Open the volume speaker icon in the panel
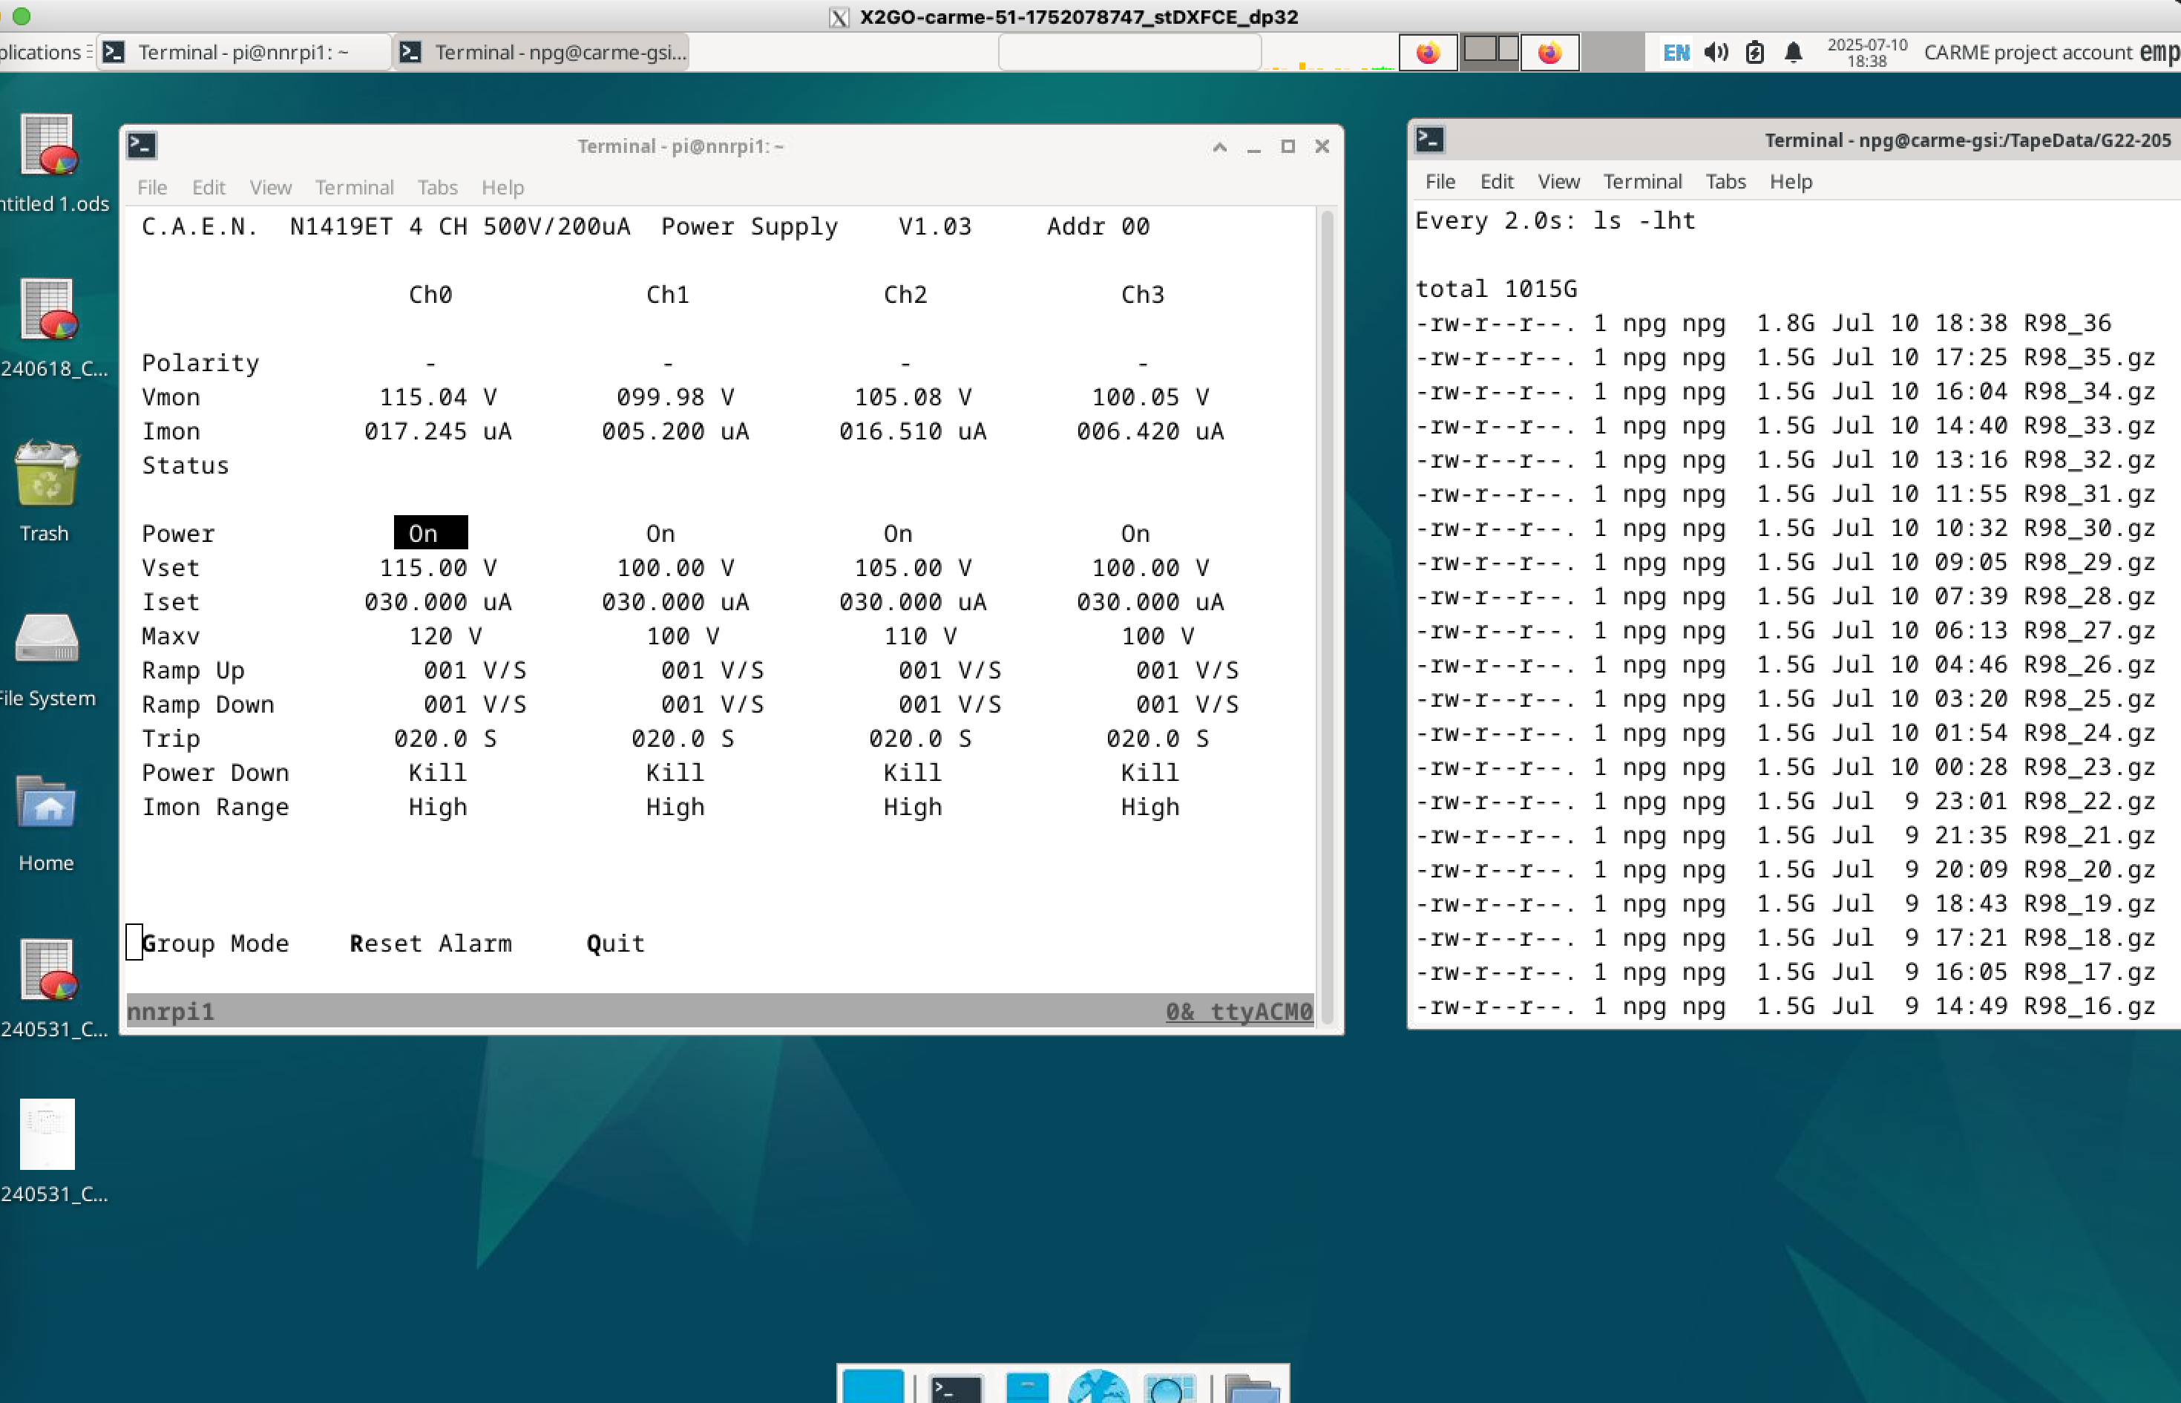This screenshot has width=2181, height=1403. (1716, 52)
